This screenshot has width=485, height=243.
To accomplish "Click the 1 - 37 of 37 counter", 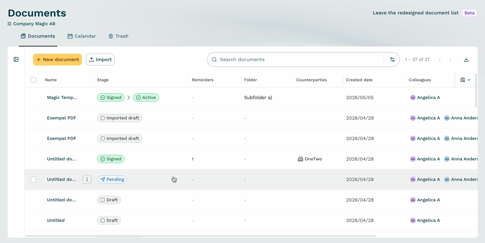I will (417, 59).
